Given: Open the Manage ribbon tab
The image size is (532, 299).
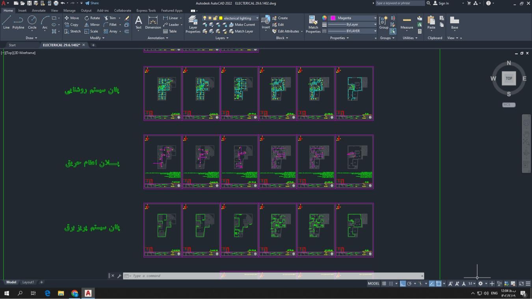Looking at the screenshot, I should 69,11.
